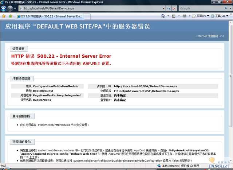Open the 工具(O) menu
This screenshot has height=170, width=233.
pyautogui.click(x=220, y=16)
